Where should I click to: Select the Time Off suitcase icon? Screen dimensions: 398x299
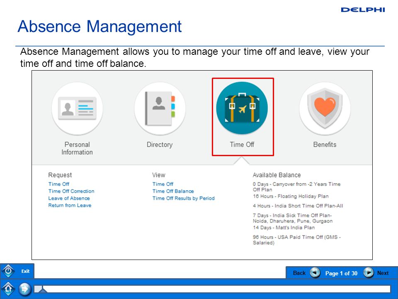(x=242, y=108)
